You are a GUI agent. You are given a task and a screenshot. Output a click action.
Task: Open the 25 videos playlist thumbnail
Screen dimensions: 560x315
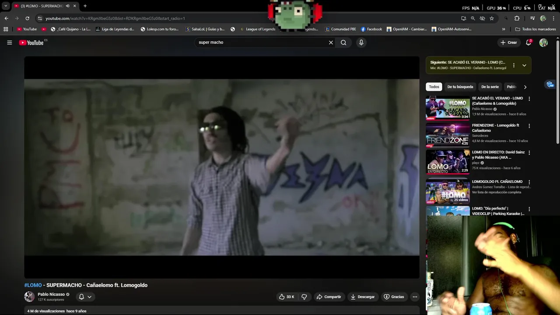click(448, 191)
